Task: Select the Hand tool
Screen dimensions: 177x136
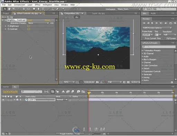Action: [x=9, y=9]
